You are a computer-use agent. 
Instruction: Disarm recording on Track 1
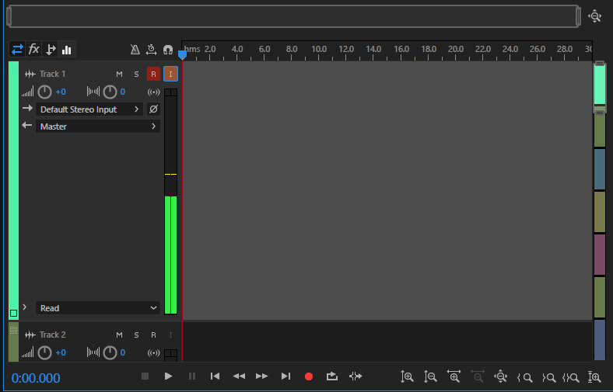coord(154,74)
